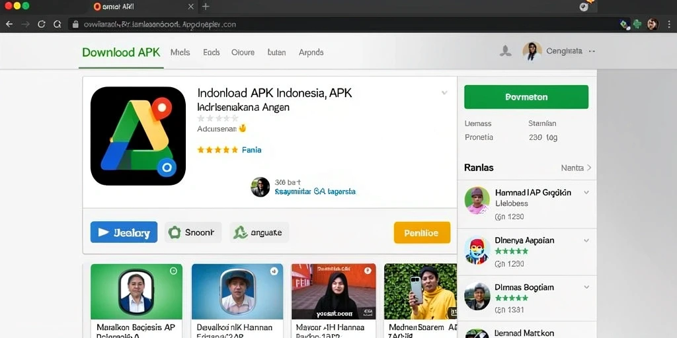Screen dimensions: 677x338
Task: Click corner badge on Maycor AIH card
Action: [x=368, y=271]
